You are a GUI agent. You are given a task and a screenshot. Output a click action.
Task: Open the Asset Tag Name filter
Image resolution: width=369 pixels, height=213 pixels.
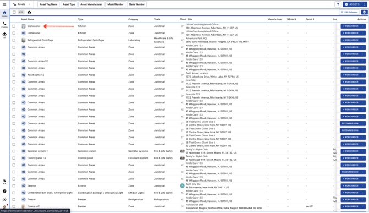(48, 4)
